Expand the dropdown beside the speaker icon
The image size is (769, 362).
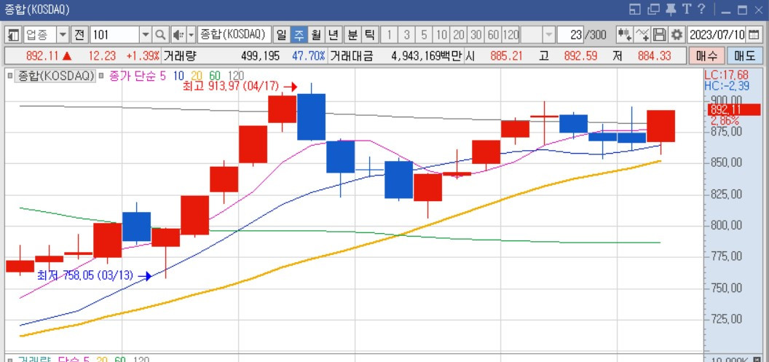click(192, 35)
